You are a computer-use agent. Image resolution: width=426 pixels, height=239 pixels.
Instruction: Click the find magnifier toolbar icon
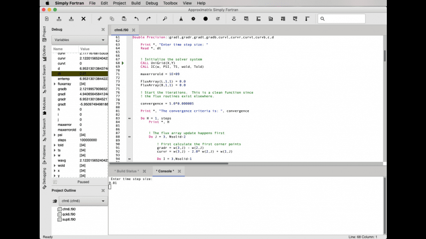pos(165,19)
